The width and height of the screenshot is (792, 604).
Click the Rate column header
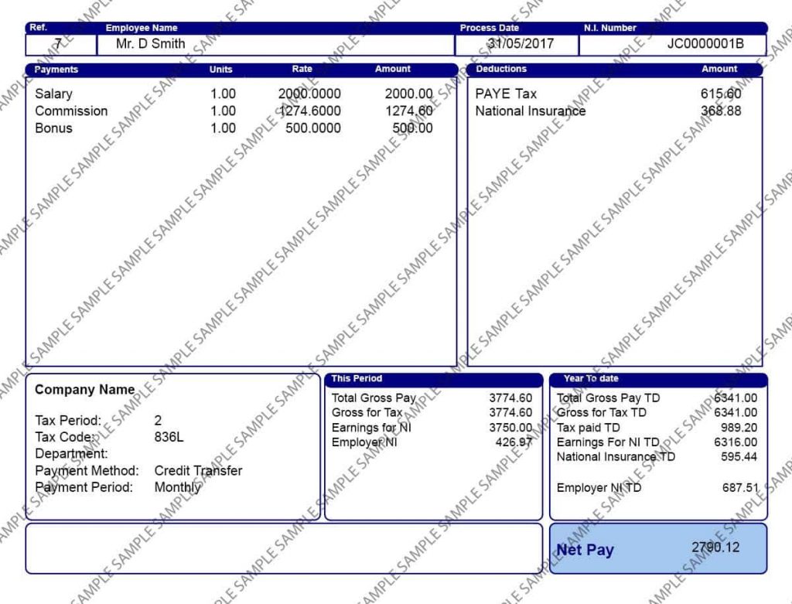(302, 69)
